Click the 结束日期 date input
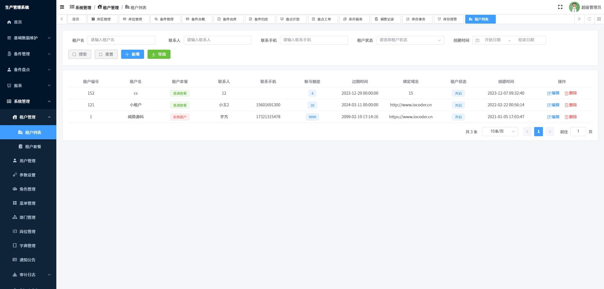 click(527, 40)
